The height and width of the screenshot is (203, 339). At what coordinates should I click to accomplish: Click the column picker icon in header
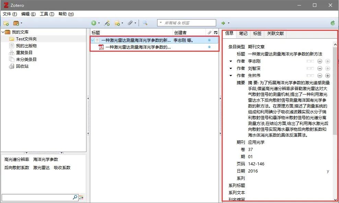point(215,33)
